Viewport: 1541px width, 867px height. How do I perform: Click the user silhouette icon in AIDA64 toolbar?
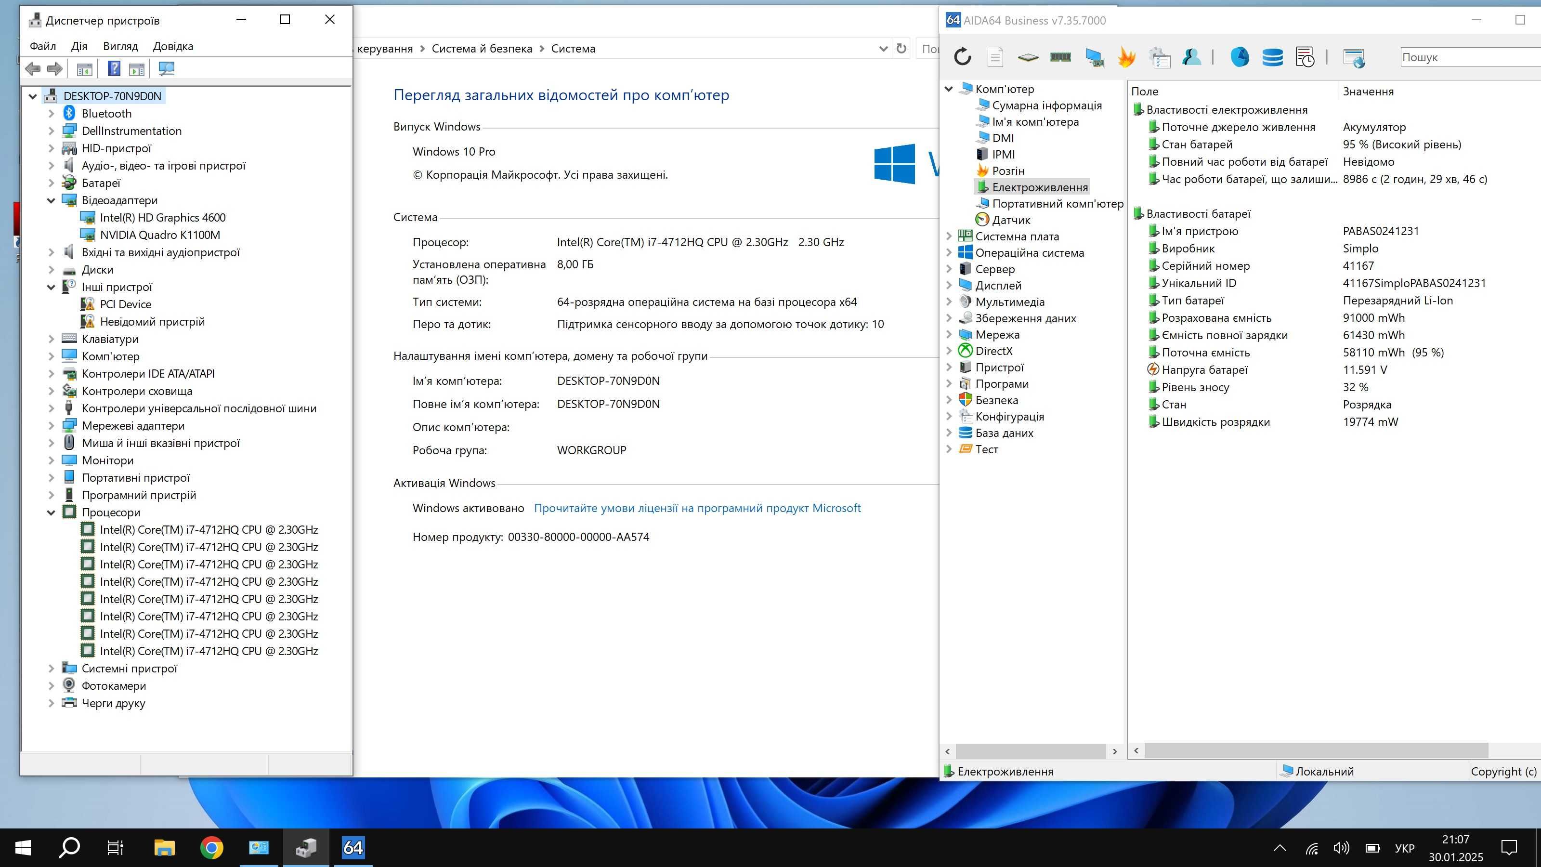click(x=1192, y=57)
